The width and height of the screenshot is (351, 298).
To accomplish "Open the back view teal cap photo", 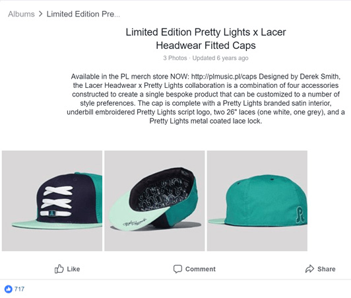I will (x=257, y=201).
